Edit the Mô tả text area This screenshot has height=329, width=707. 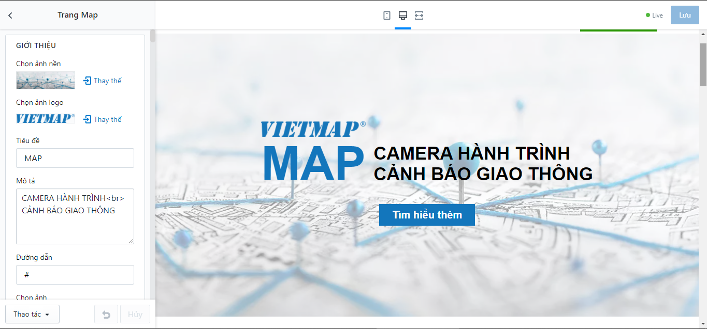(x=75, y=216)
